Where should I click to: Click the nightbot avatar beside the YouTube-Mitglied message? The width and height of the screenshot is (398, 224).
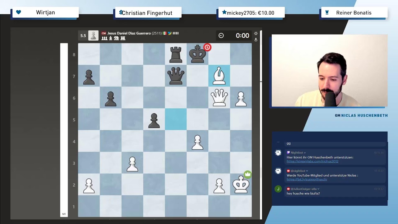pyautogui.click(x=278, y=171)
